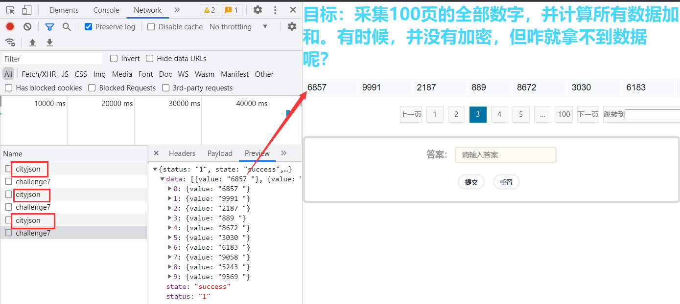Check the Hide data URLs option

coord(150,59)
